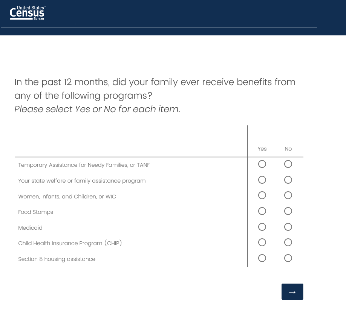Viewport: 346px width, 311px height.
Task: Choose No for state family assistance program
Action: pyautogui.click(x=288, y=180)
